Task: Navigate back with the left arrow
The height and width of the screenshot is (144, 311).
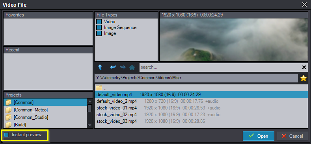Action: click(113, 67)
